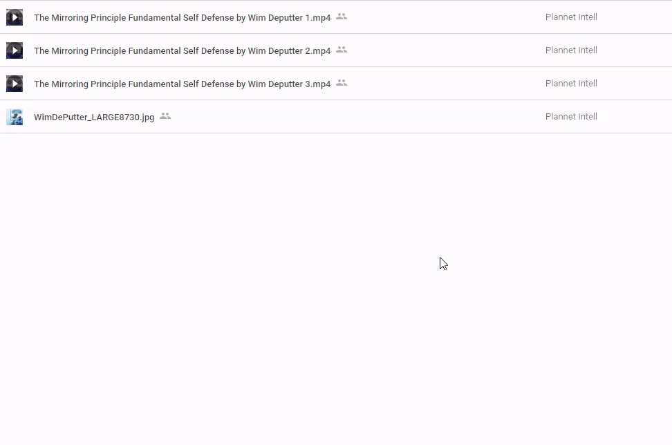Screen dimensions: 672x445
Task: Click the video icon of Deputter 1.mp4
Action: point(15,17)
